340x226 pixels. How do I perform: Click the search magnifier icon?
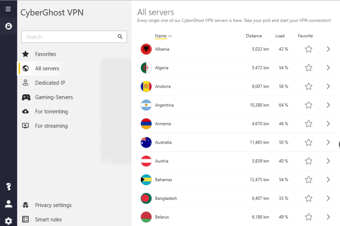pyautogui.click(x=120, y=37)
